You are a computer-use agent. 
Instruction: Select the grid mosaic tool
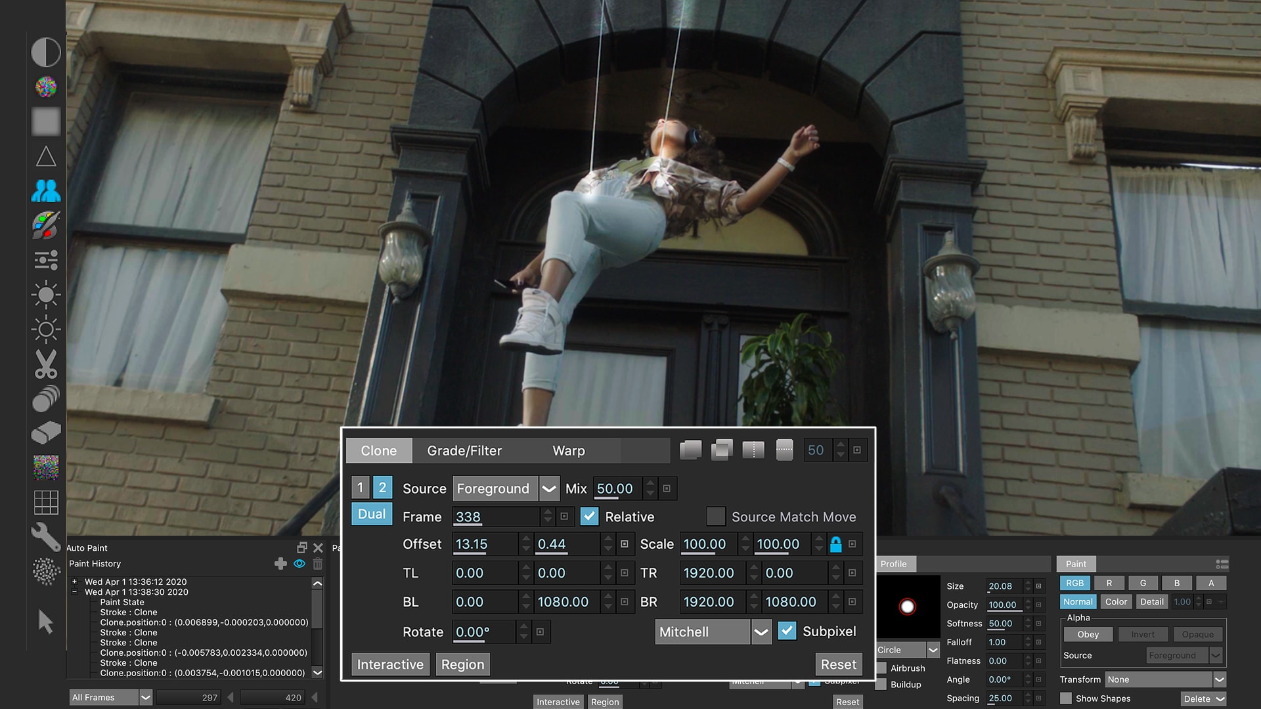pyautogui.click(x=46, y=502)
